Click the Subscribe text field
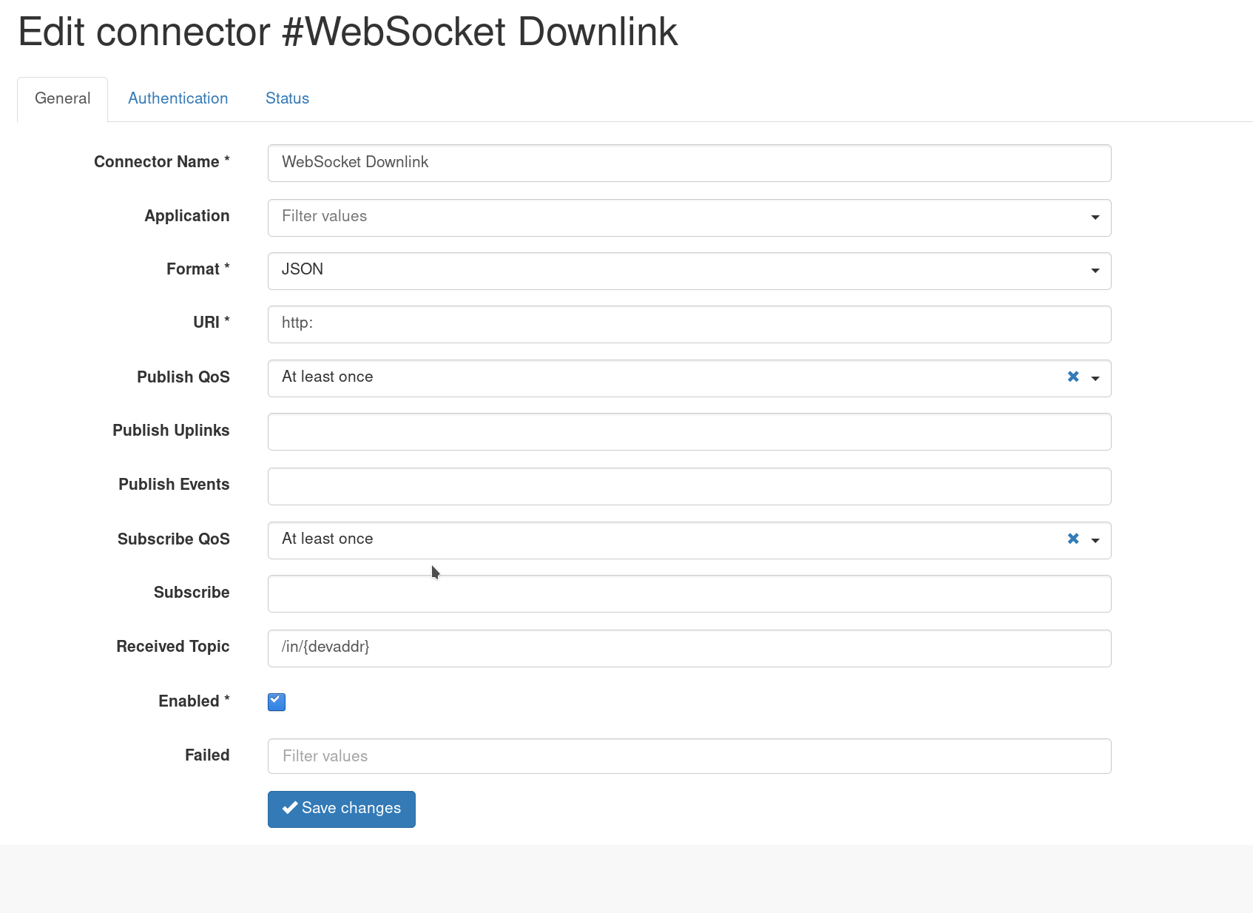The height and width of the screenshot is (913, 1253). pyautogui.click(x=689, y=593)
